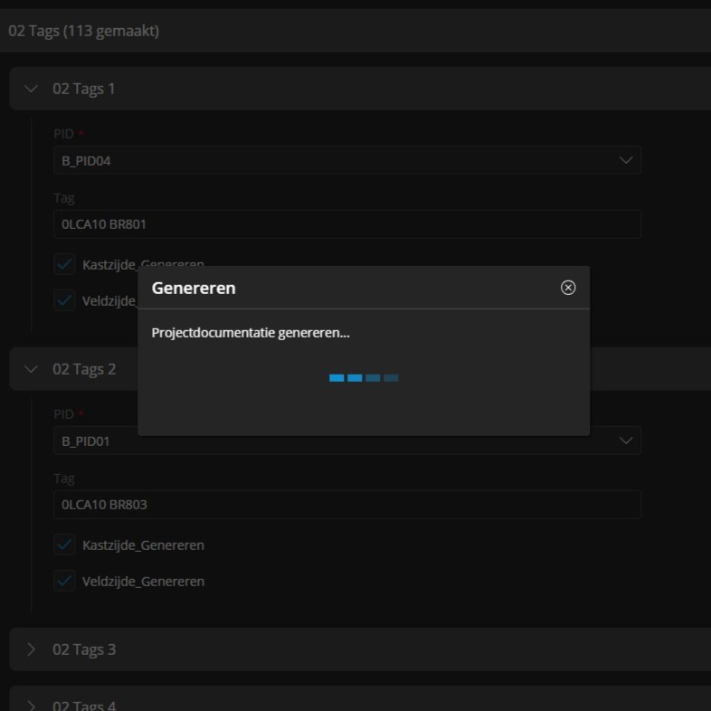Screen dimensions: 711x711
Task: Toggle Veldzijde checkbox in Tags 1
Action: pyautogui.click(x=64, y=300)
